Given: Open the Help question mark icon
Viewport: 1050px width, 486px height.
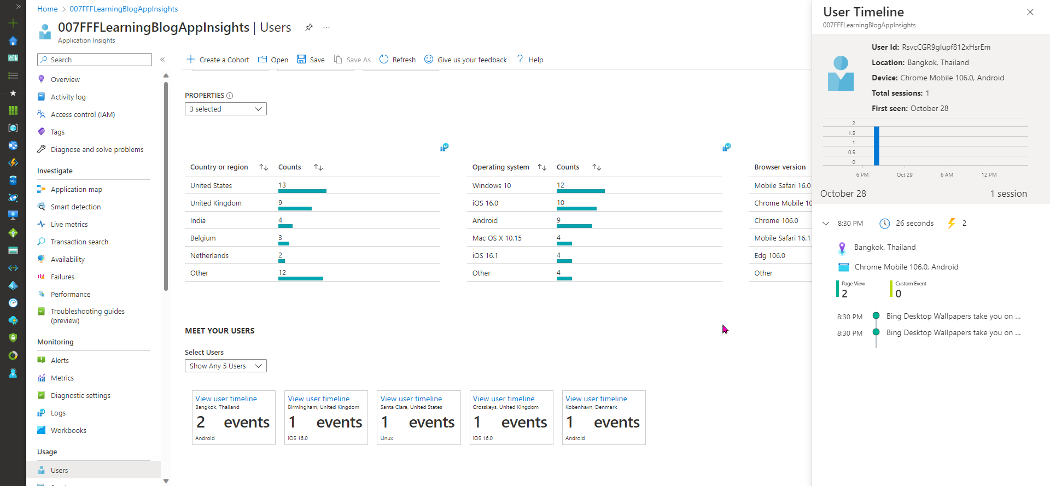Looking at the screenshot, I should coord(520,59).
